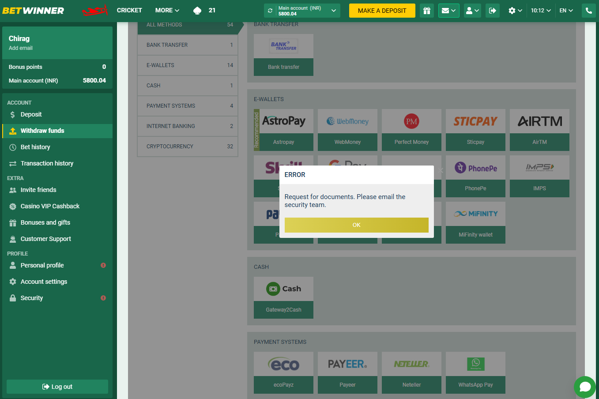Select Perfect Money as withdrawal method
This screenshot has width=599, height=399.
(x=411, y=130)
